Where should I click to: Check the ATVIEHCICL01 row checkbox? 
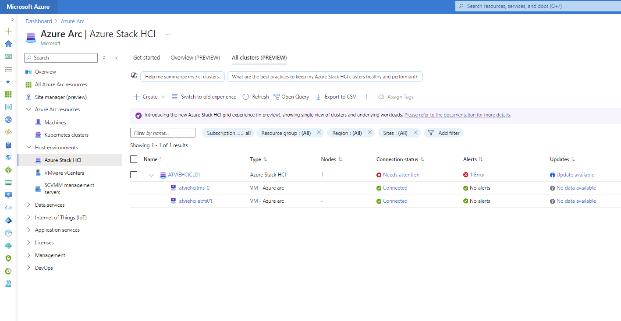134,175
